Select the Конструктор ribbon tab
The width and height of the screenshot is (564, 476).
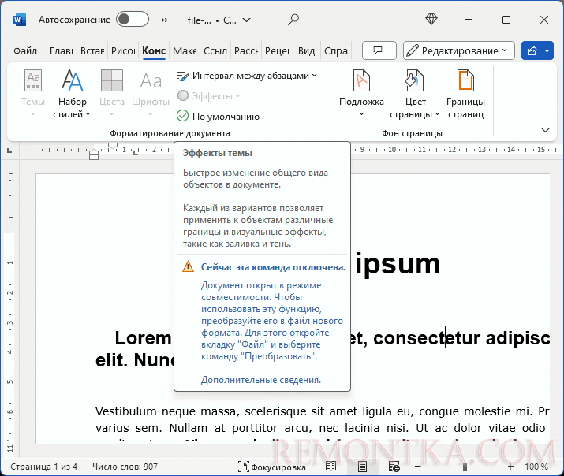click(154, 51)
